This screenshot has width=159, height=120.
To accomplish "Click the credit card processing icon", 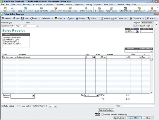I will tap(98, 114).
